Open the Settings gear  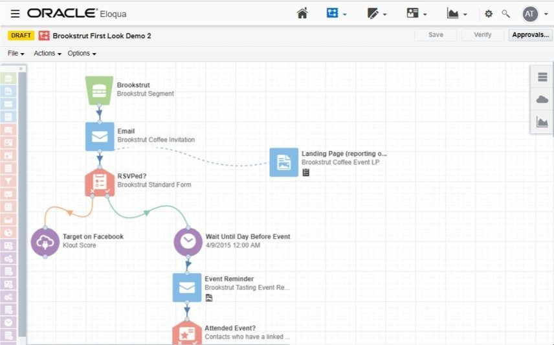pos(489,14)
